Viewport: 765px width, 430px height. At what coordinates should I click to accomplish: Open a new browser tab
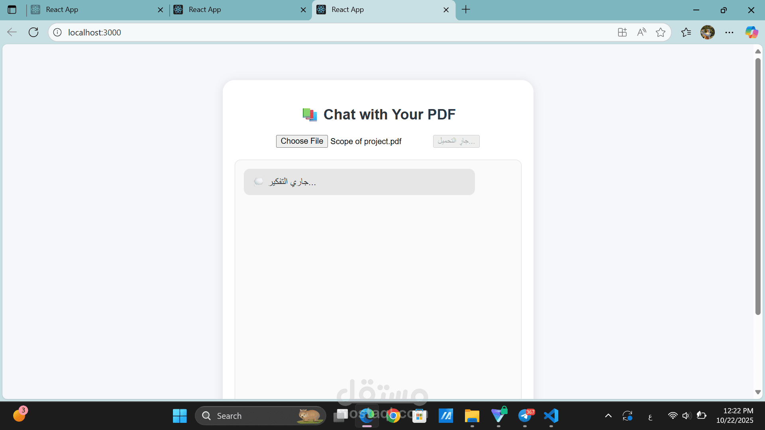click(466, 10)
